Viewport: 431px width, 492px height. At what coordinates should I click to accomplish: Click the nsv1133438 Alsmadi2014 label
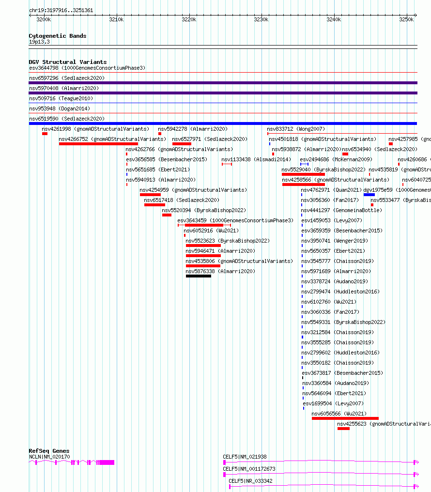pos(256,159)
